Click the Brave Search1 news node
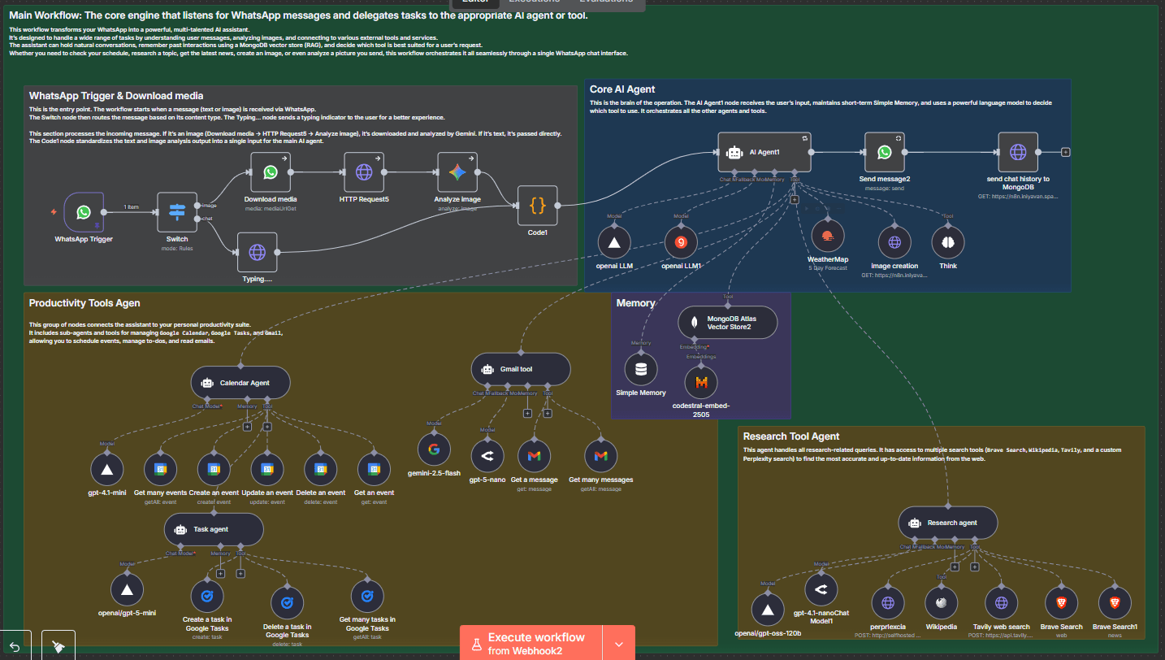The width and height of the screenshot is (1165, 660). point(1115,603)
